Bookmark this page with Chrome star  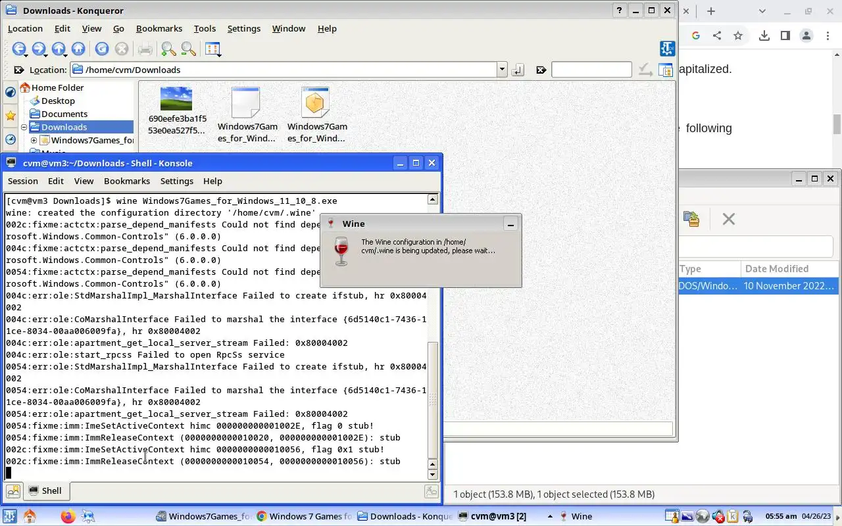738,36
